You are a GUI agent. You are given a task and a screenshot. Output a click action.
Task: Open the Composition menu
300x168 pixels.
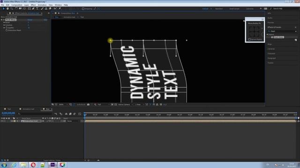pos(17,5)
